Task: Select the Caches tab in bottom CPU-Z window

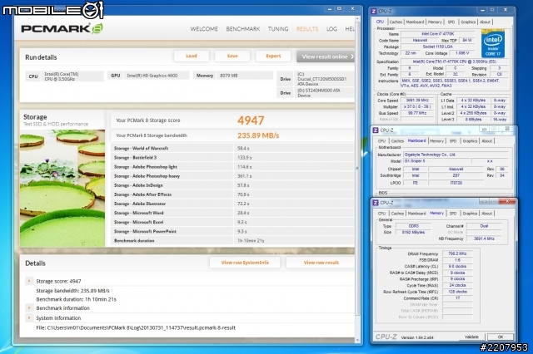Action: pyautogui.click(x=397, y=214)
